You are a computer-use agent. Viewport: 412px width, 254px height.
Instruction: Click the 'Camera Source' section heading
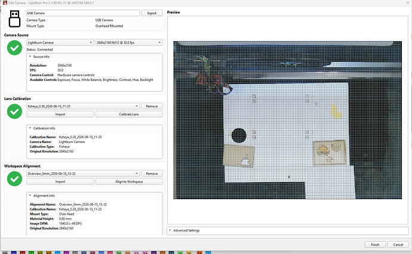(x=16, y=35)
